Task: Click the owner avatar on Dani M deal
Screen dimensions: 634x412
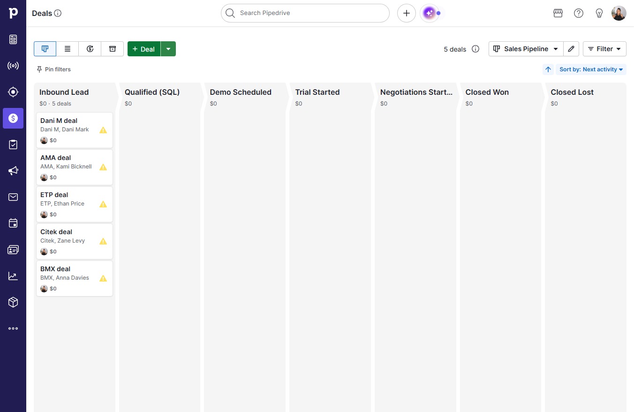Action: (44, 140)
